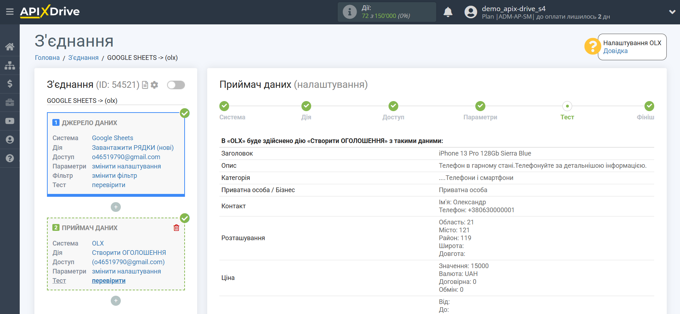This screenshot has height=314, width=680.
Task: Click receiver перевірити bold link
Action: 109,281
